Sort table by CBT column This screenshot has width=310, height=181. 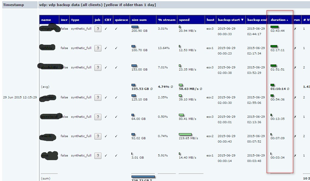tap(108, 20)
